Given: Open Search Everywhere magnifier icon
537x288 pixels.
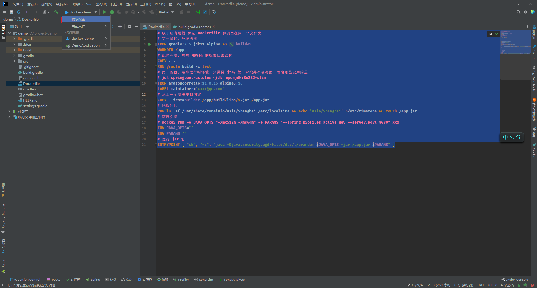Looking at the screenshot, I should point(518,12).
